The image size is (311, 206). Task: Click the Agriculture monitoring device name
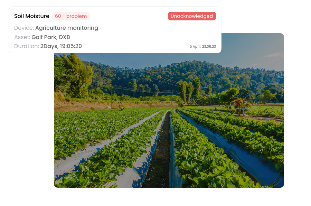[67, 28]
